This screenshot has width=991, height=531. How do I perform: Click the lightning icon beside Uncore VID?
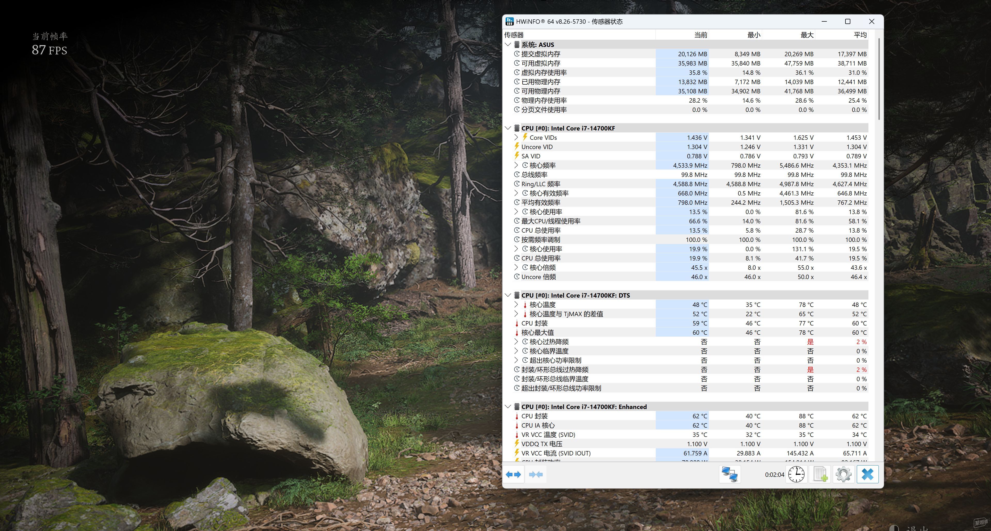[x=517, y=146]
